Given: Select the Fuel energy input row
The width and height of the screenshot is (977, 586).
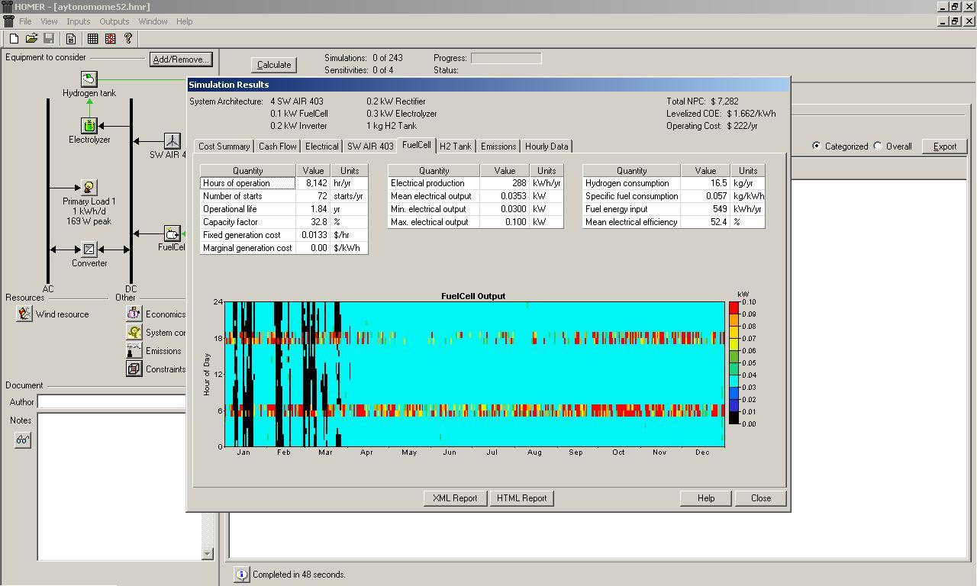Looking at the screenshot, I should (x=673, y=209).
